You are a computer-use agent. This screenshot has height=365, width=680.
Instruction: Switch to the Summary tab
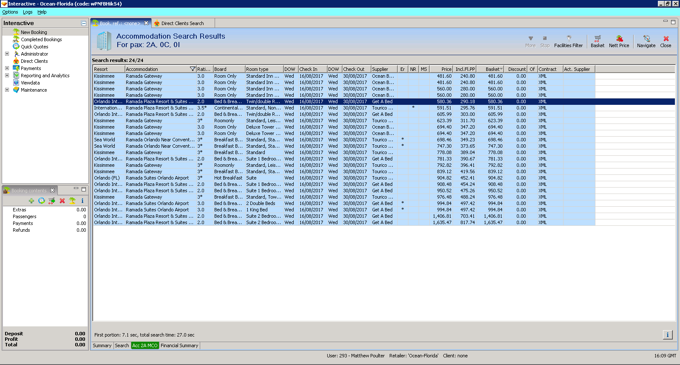tap(102, 345)
